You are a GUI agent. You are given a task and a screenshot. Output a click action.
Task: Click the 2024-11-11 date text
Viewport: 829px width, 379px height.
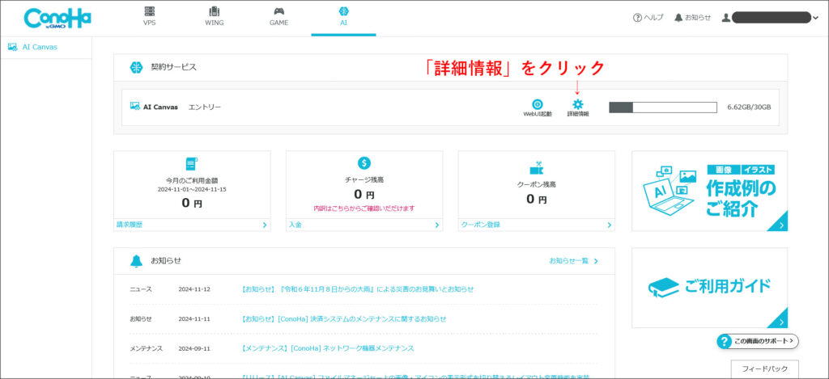pos(194,319)
